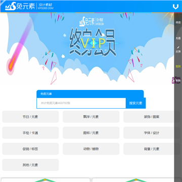This screenshot has height=182, width=182.
Task: Open the 其他 / 元素 category
Action: click(30, 165)
